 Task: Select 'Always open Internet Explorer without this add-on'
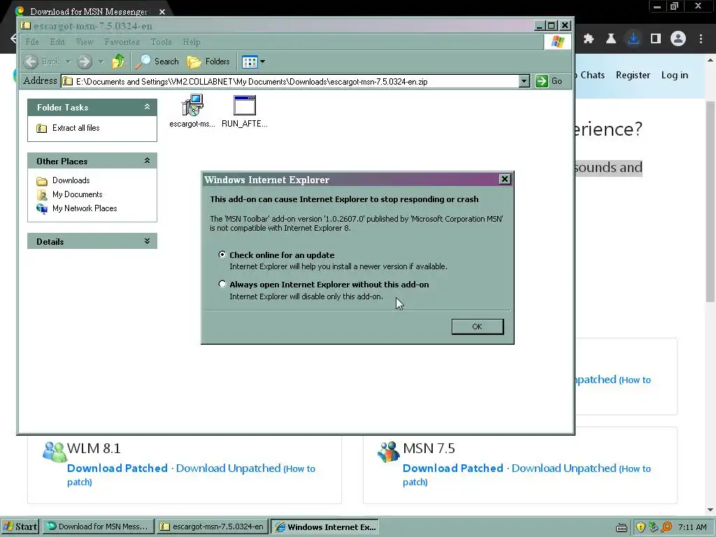coord(222,284)
